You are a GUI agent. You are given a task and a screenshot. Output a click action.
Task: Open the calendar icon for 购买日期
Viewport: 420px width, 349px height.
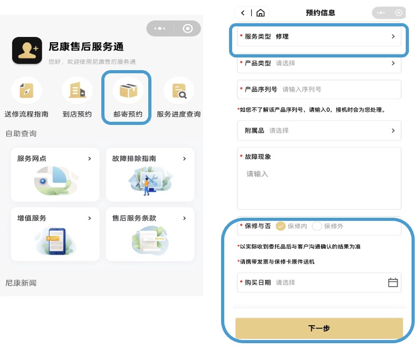(393, 283)
